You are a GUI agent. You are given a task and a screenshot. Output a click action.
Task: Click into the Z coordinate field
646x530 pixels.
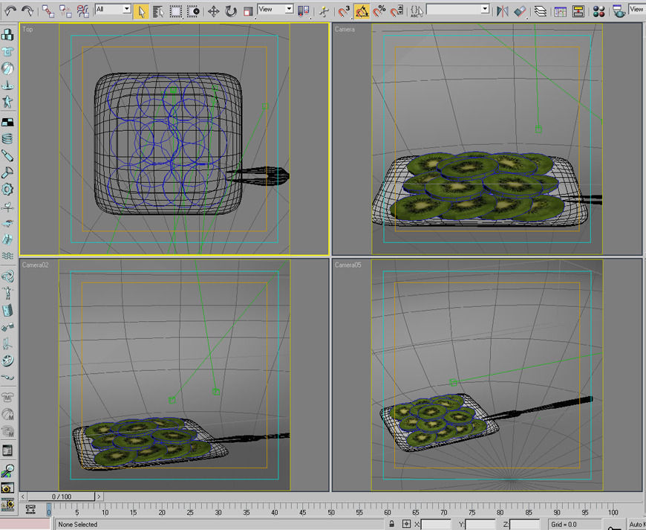524,524
